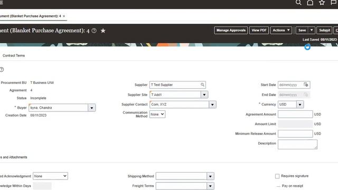The width and height of the screenshot is (338, 190).
Task: Open Communication Method select box
Action: [x=157, y=114]
